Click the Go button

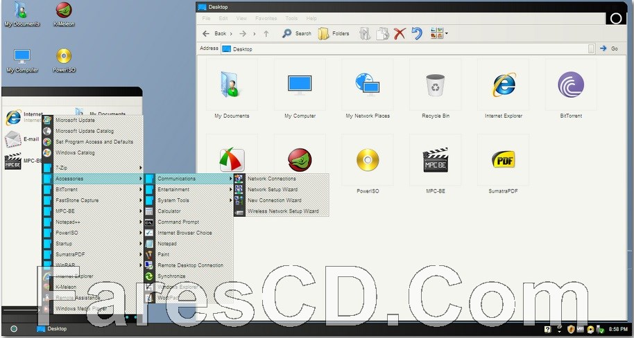coord(609,48)
